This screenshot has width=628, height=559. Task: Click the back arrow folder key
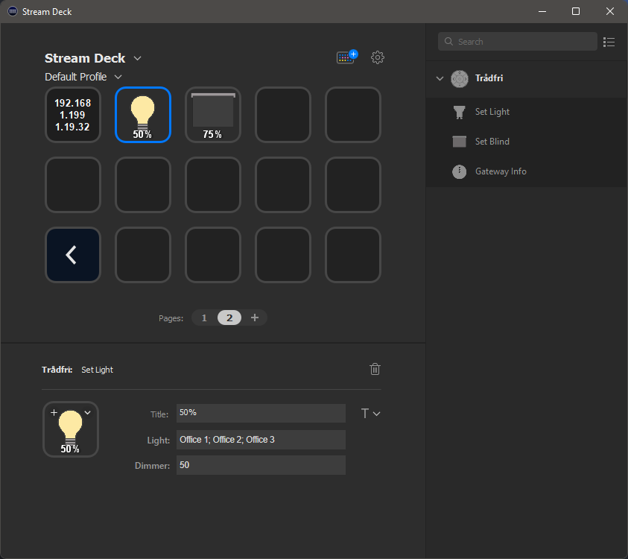point(73,255)
